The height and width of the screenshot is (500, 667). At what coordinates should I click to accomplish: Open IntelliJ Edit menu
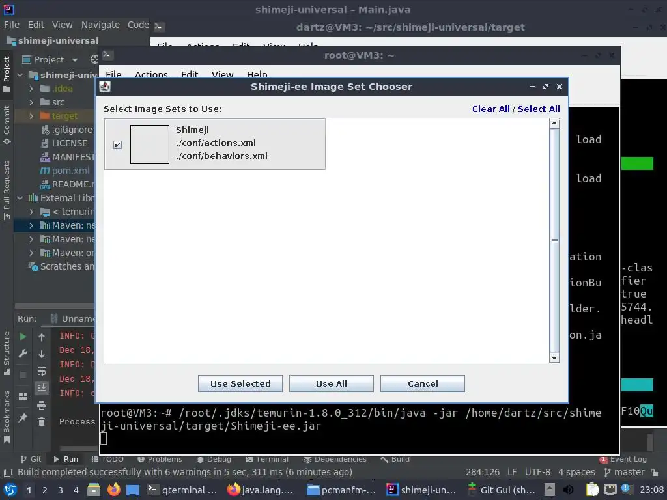(x=36, y=25)
